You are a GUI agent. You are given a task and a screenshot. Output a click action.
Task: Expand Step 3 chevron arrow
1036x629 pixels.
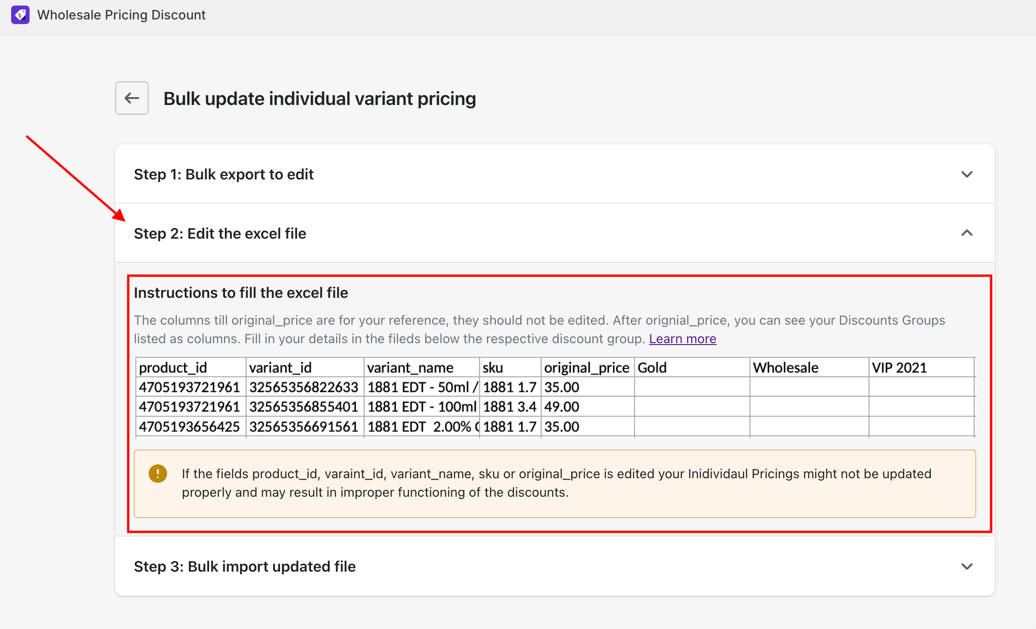(967, 567)
